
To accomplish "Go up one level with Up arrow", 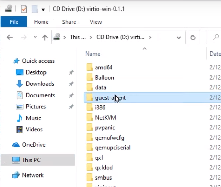I will [45, 37].
